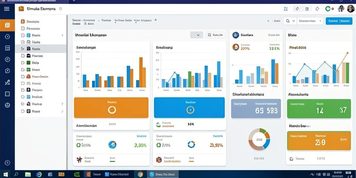The image size is (356, 178).
Task: Click the center of the multicolor donut chart
Action: (x=259, y=139)
